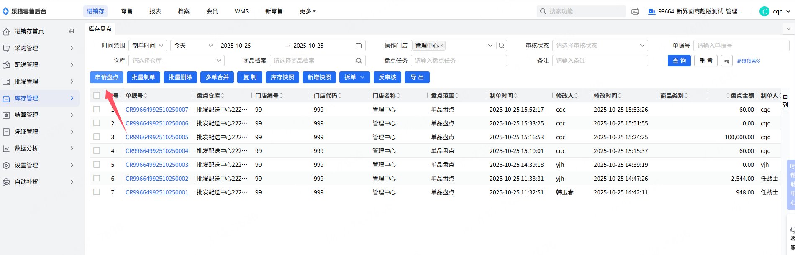The image size is (795, 255).
Task: Click the printer icon in top bar
Action: coord(635,11)
